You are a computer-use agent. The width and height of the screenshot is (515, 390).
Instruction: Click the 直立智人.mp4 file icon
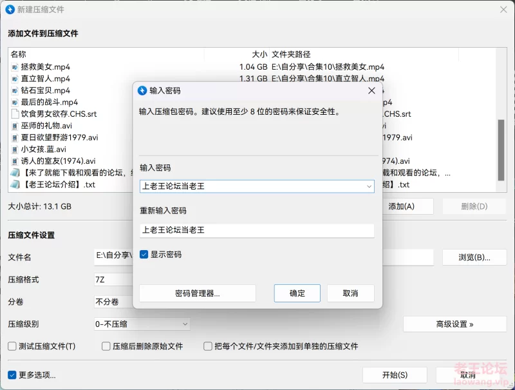[14, 79]
